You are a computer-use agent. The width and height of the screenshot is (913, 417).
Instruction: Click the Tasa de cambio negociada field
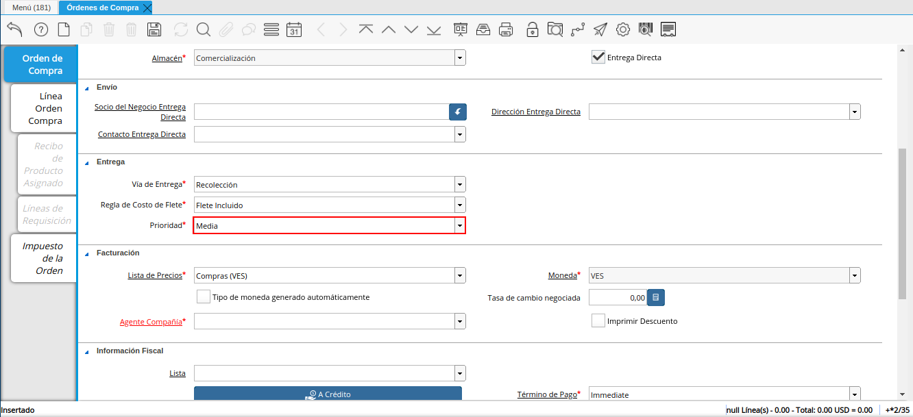(617, 298)
